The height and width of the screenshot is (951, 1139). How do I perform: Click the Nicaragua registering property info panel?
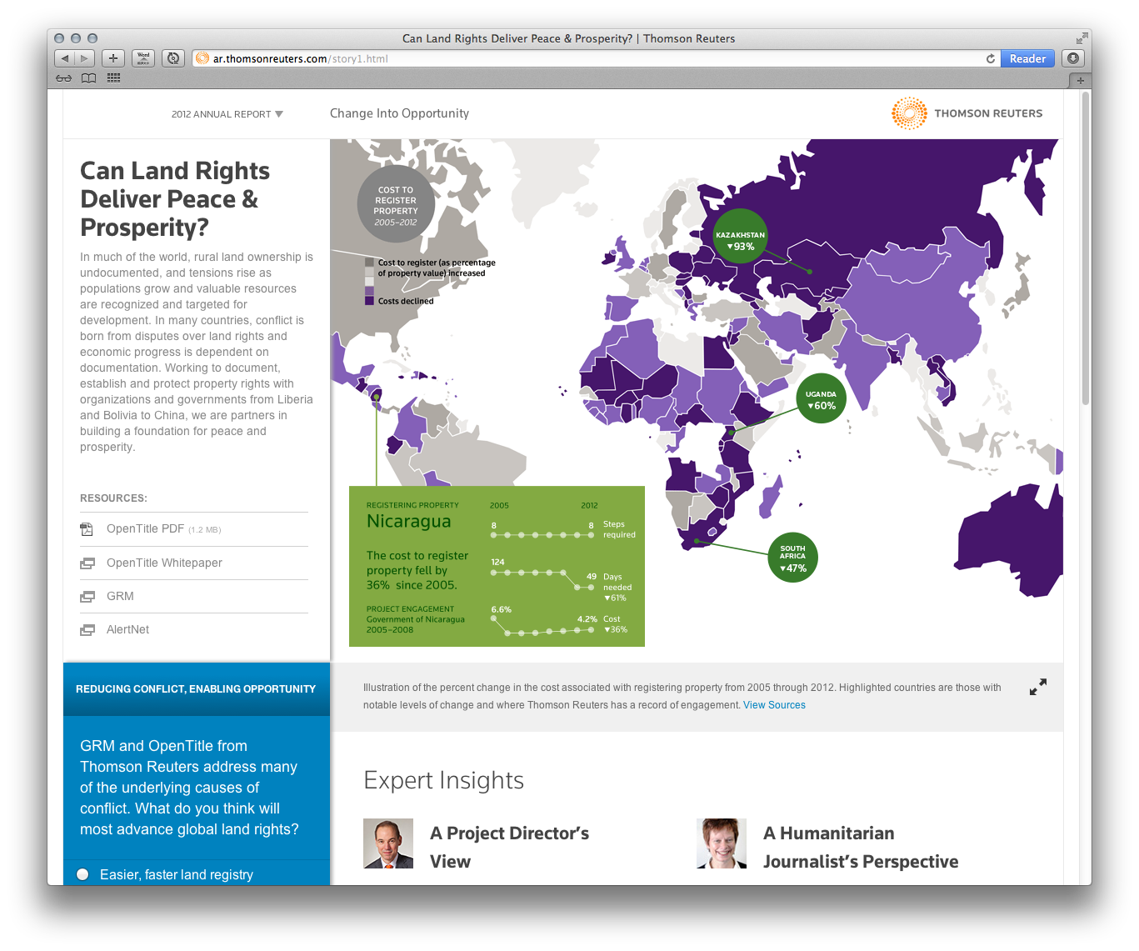[497, 566]
